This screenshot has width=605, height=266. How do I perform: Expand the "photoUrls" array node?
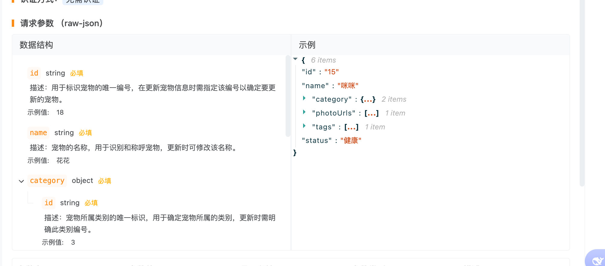(x=304, y=112)
